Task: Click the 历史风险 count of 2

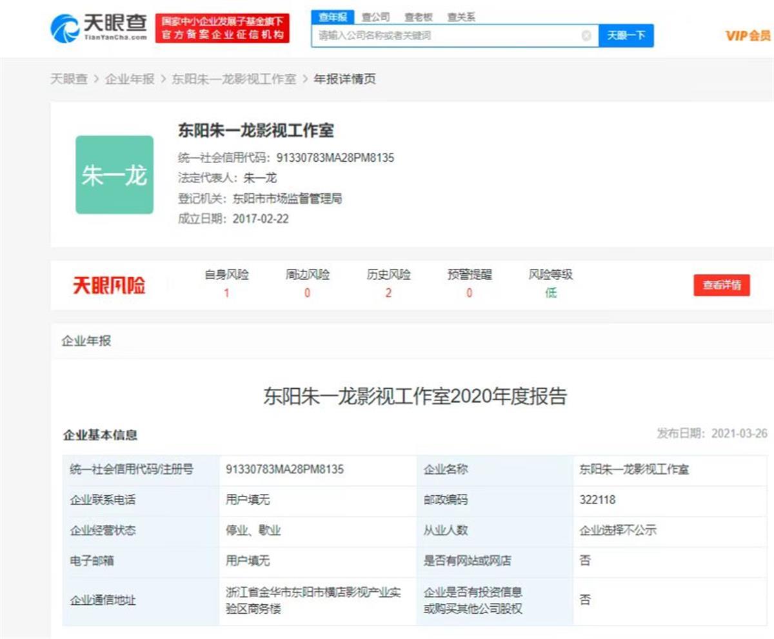Action: pyautogui.click(x=388, y=293)
